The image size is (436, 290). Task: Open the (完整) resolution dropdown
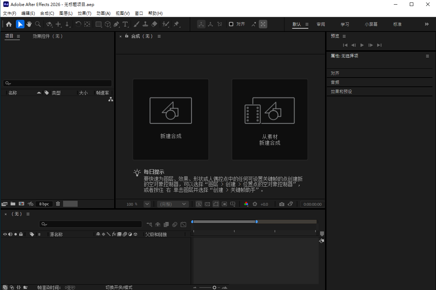coord(173,204)
